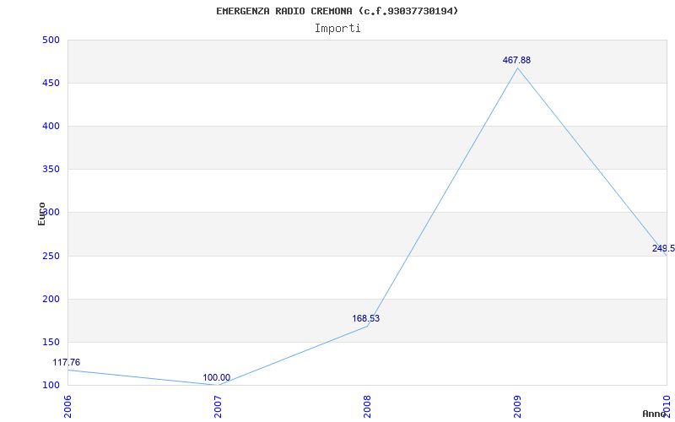Click the 300 y-axis value
Screen dimensions: 675x422
click(x=51, y=213)
